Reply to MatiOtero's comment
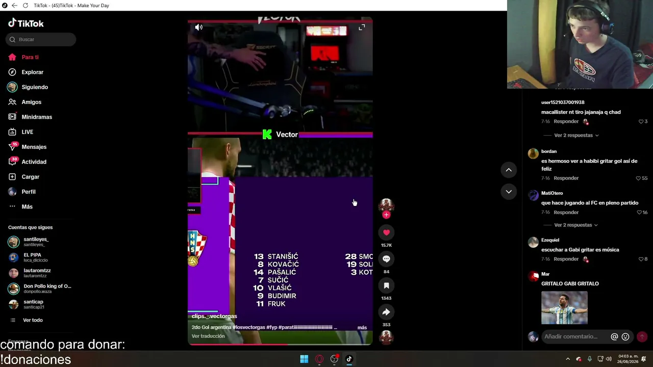This screenshot has height=367, width=653. 566,212
